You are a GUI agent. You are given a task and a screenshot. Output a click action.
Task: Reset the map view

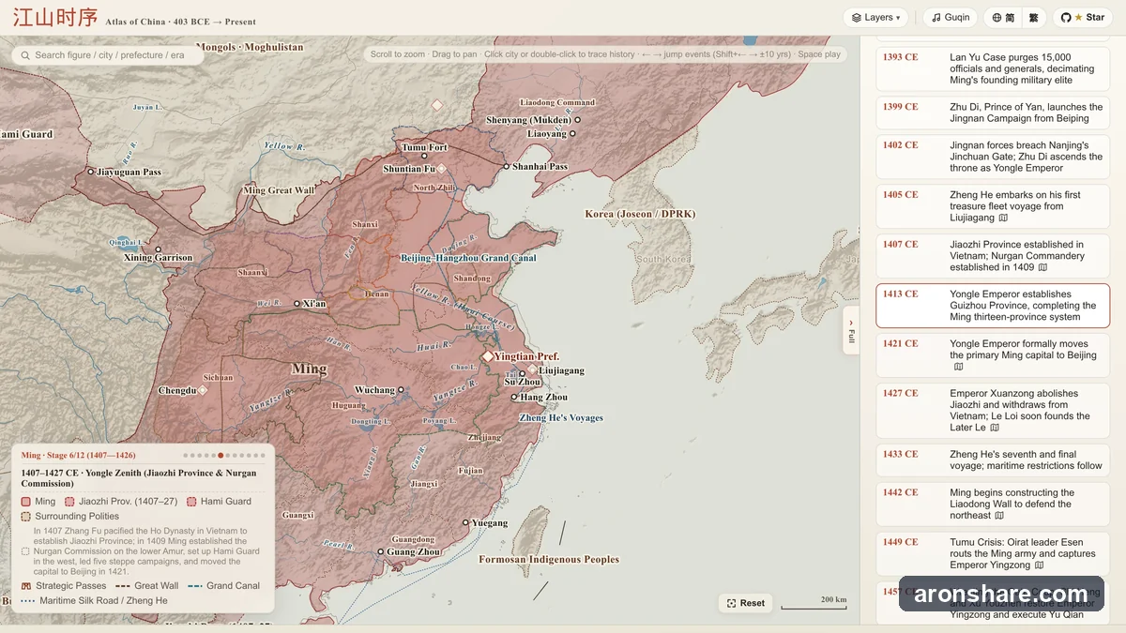745,603
